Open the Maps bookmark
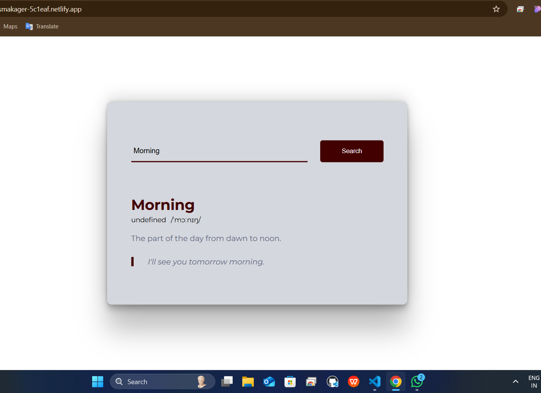The height and width of the screenshot is (393, 541). tap(10, 26)
